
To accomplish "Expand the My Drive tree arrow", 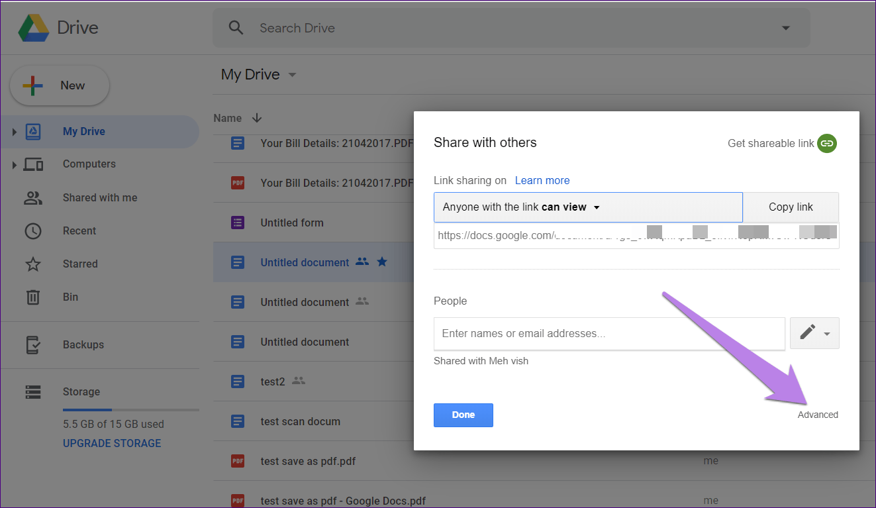I will 14,132.
